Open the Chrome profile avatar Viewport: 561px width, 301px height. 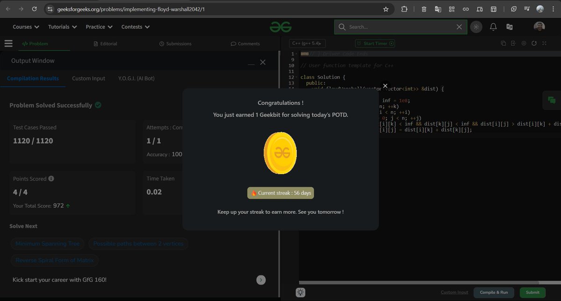click(540, 9)
